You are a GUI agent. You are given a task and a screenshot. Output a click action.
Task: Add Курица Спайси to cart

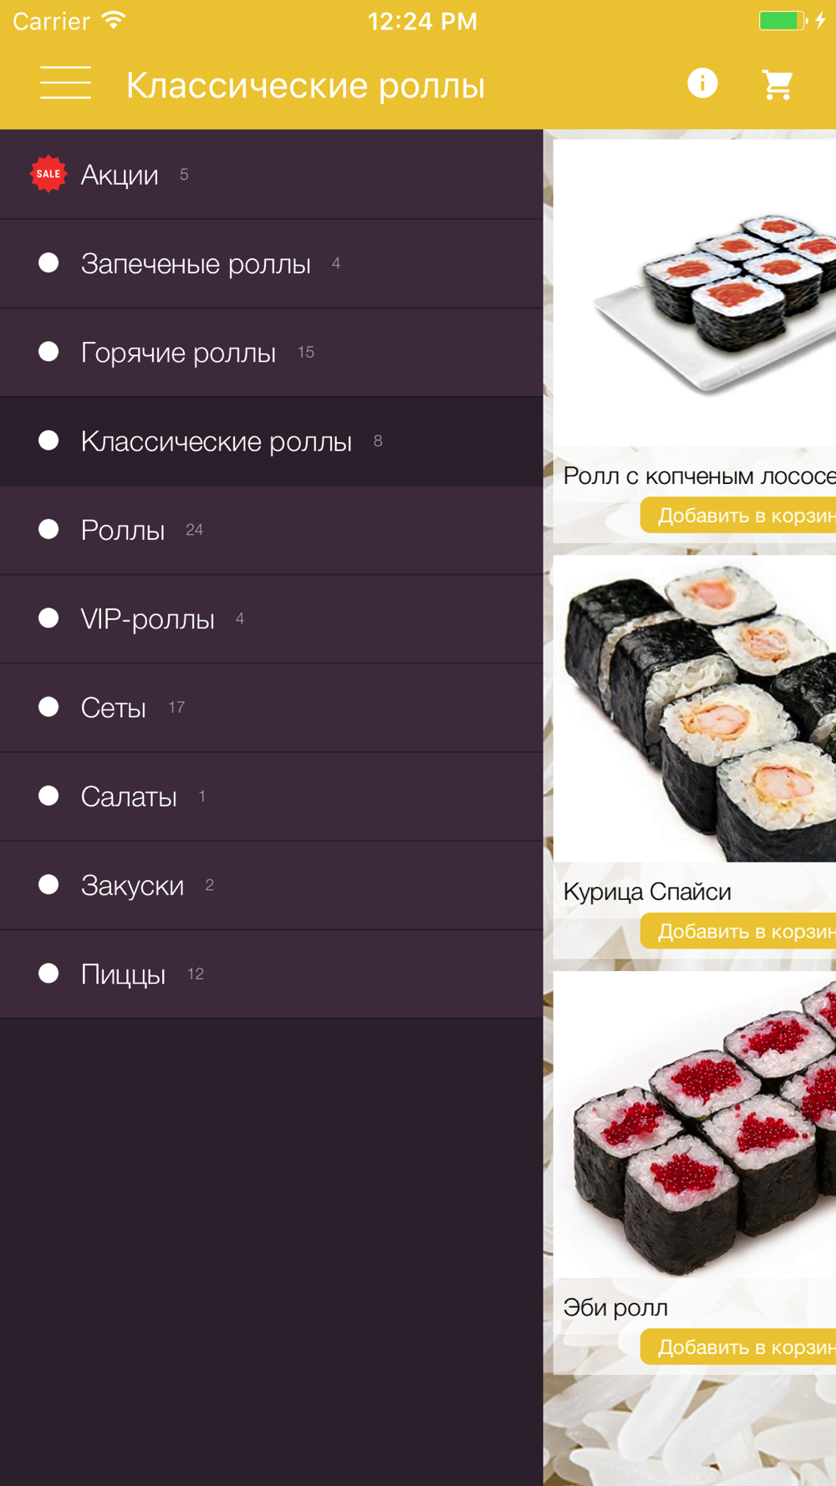coord(739,931)
